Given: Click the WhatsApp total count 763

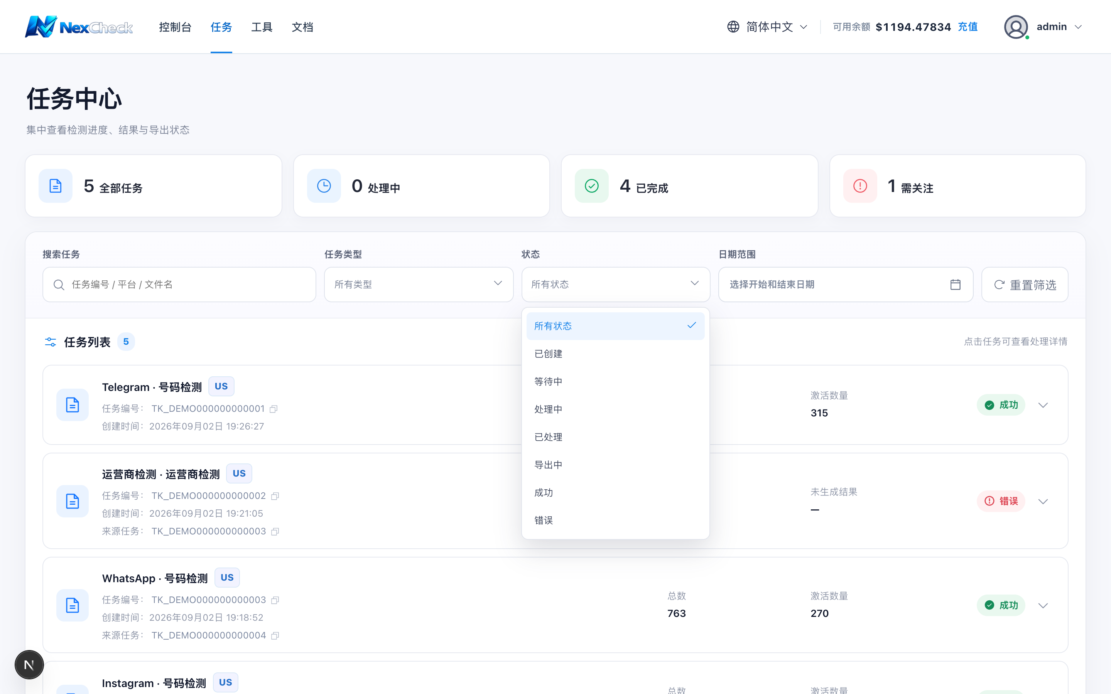Looking at the screenshot, I should (676, 614).
